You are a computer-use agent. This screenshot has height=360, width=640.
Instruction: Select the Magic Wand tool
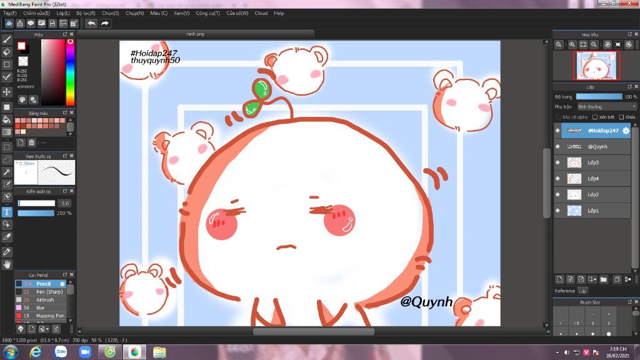[6, 172]
